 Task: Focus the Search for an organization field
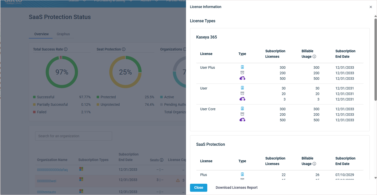(x=73, y=136)
